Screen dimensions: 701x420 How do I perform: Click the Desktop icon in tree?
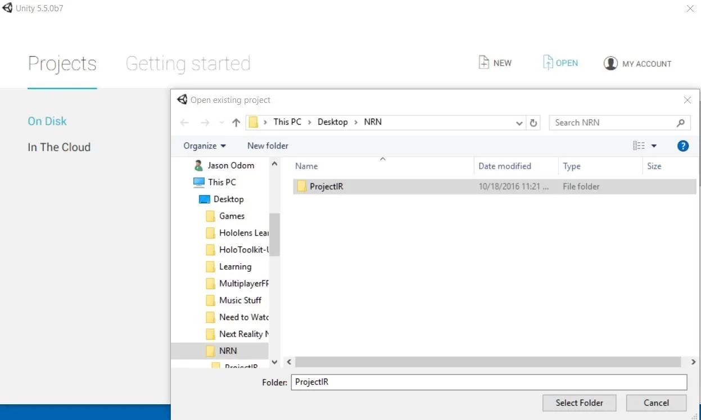pyautogui.click(x=205, y=199)
